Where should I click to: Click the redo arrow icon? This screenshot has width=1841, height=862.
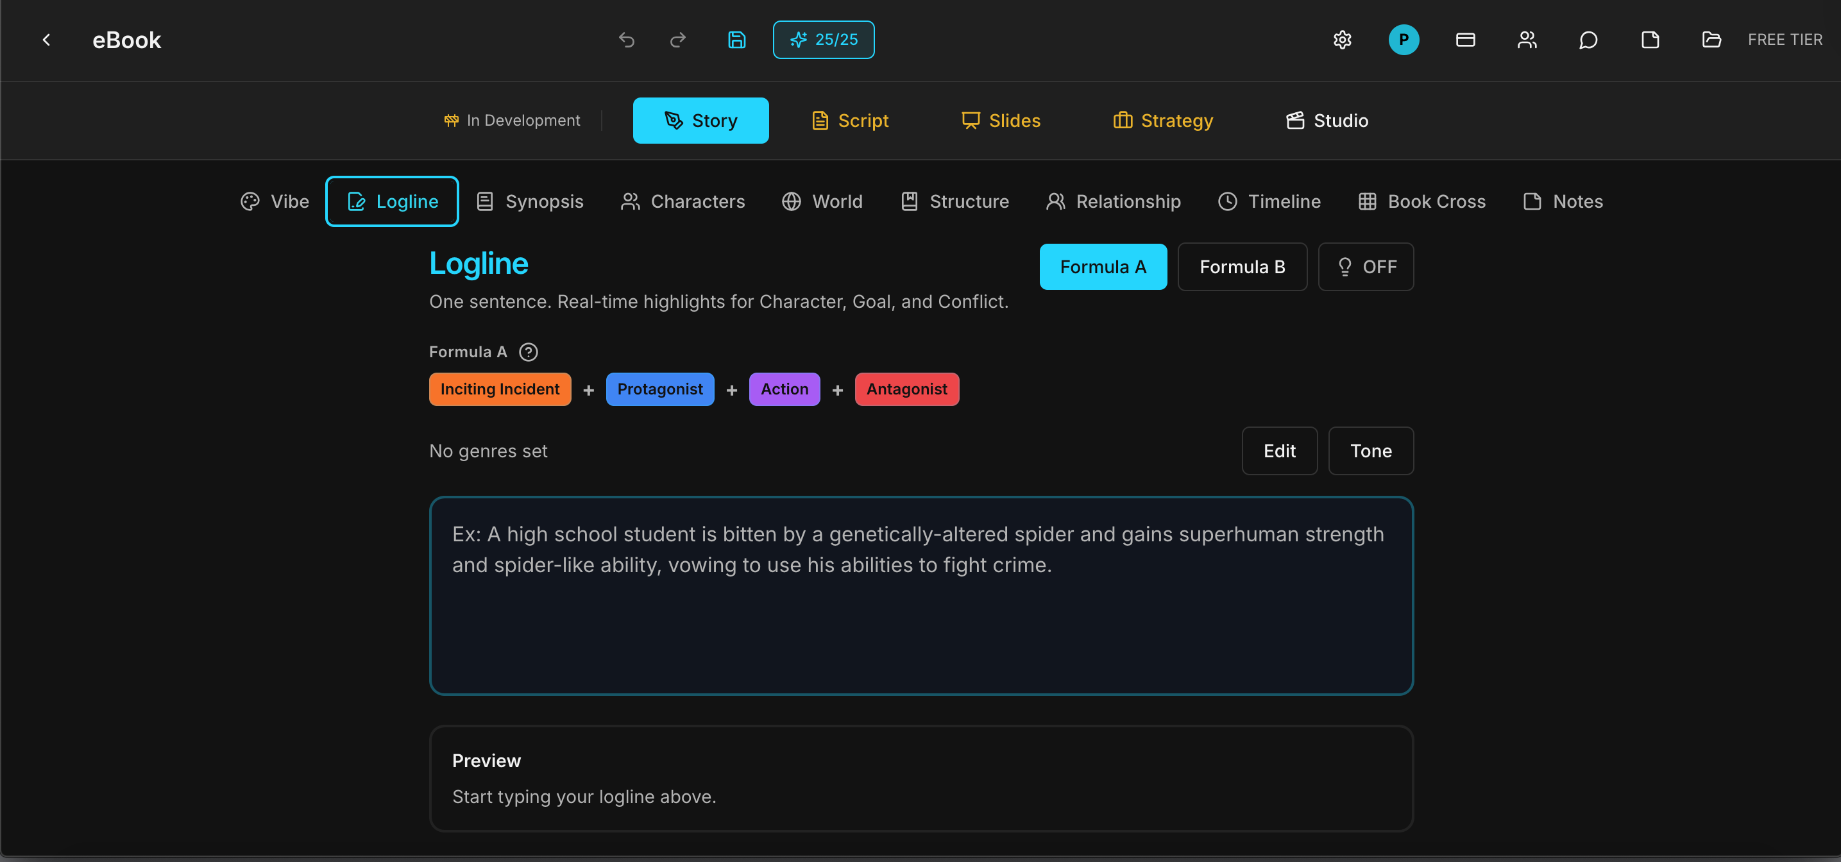tap(677, 40)
